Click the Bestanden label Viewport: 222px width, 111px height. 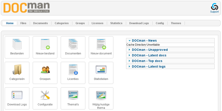click(x=17, y=54)
